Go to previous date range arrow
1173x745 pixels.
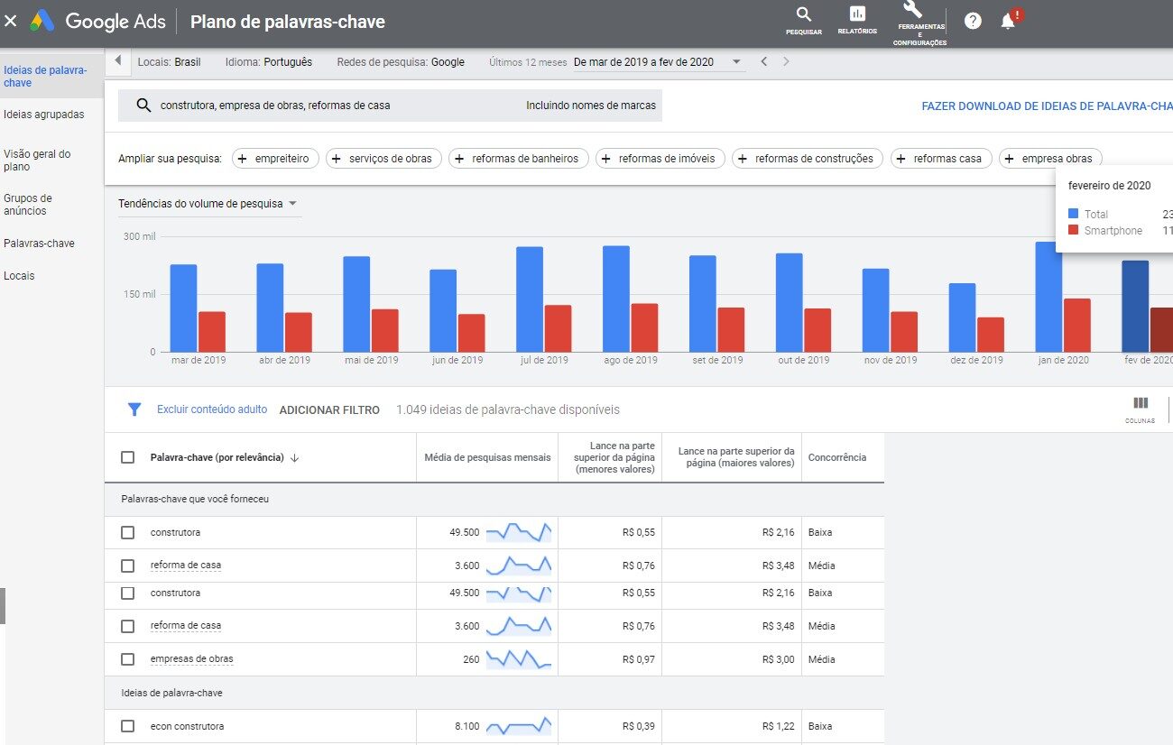[763, 62]
